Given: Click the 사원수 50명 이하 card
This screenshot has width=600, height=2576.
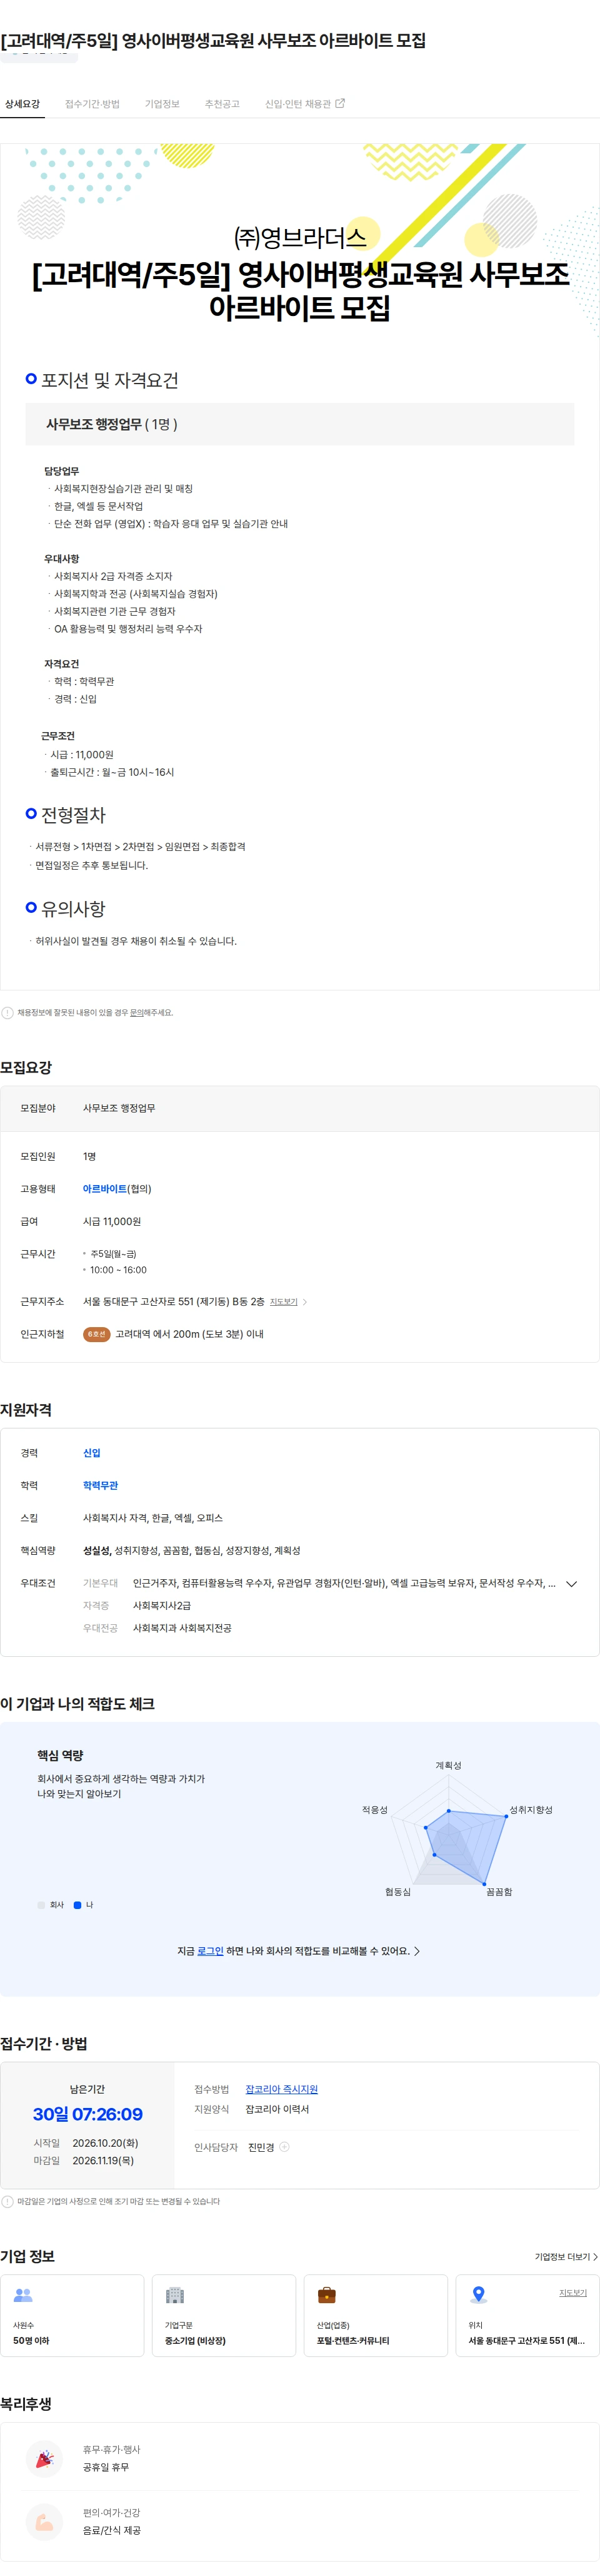Looking at the screenshot, I should [x=72, y=2316].
